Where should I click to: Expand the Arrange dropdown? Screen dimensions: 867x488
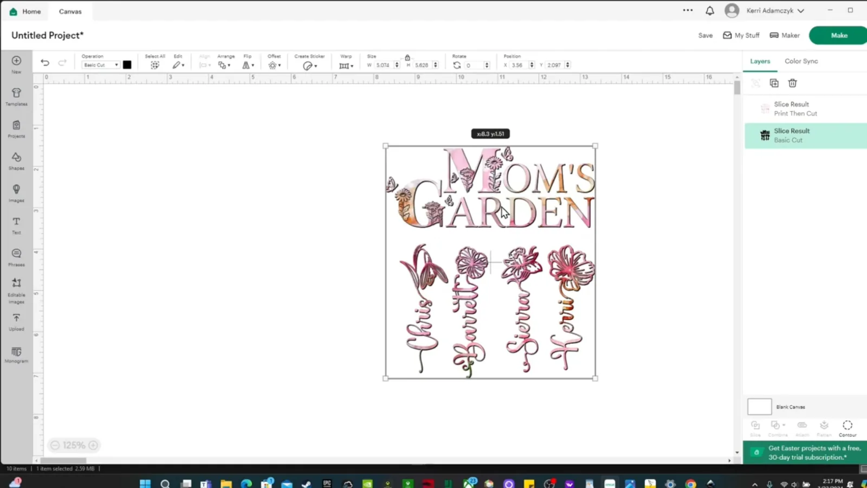pos(224,65)
